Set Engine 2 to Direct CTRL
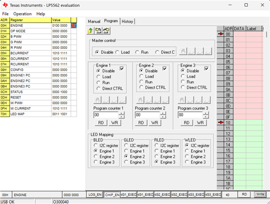Screen dimensions: 270x204 (153, 88)
